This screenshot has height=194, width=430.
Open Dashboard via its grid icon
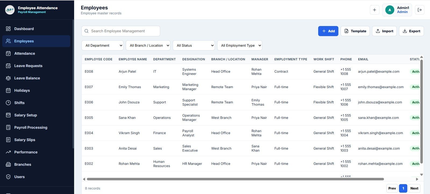coord(8,29)
